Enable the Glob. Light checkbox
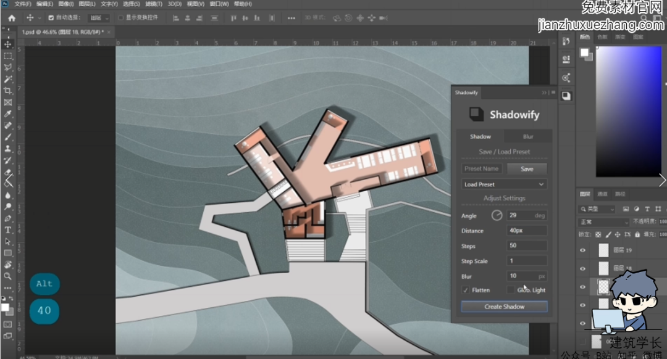This screenshot has width=667, height=359. tap(510, 290)
